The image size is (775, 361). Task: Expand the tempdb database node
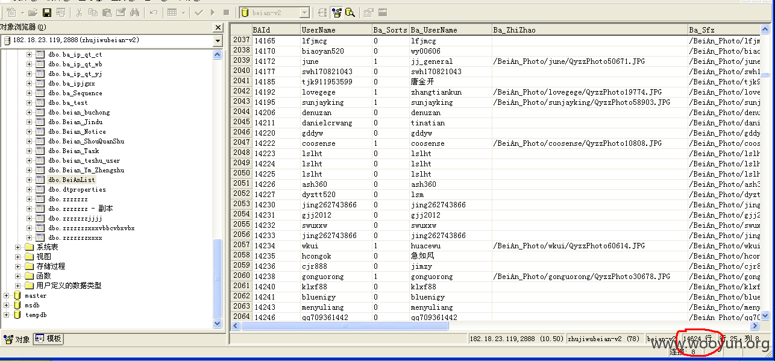tap(7, 315)
